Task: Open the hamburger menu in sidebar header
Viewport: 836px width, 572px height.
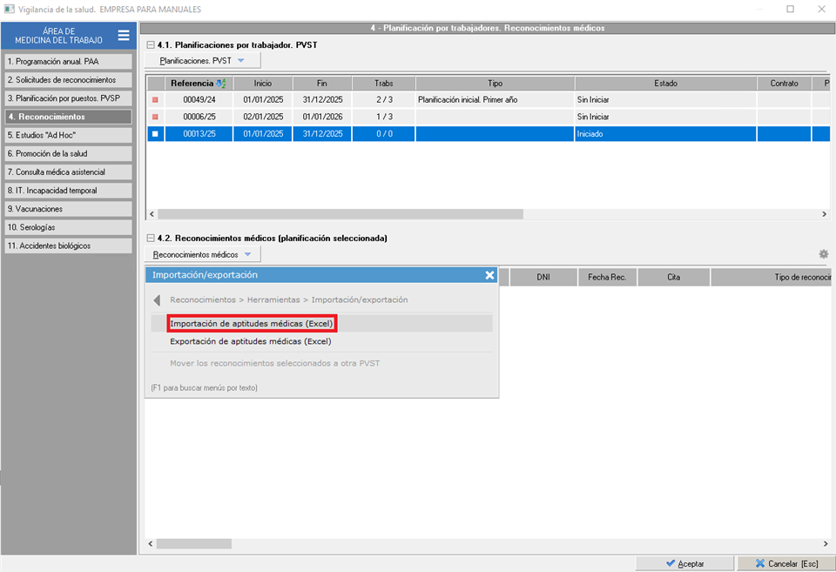Action: click(x=124, y=36)
